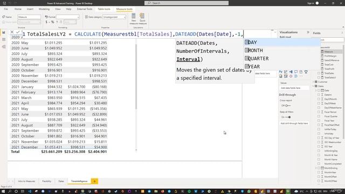Switch to the Home ribbon tab
The height and width of the screenshot is (194, 345).
(x=18, y=9)
